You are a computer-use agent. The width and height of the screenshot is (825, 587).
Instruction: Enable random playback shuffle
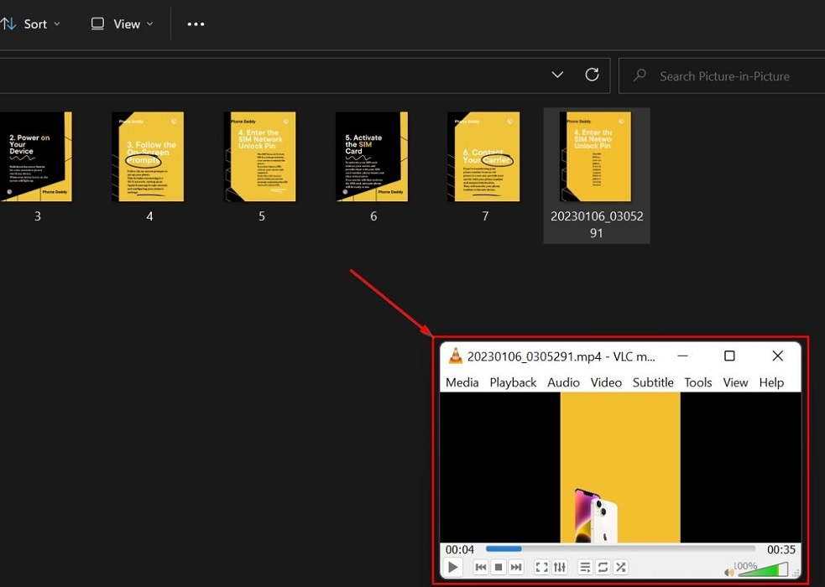(621, 567)
